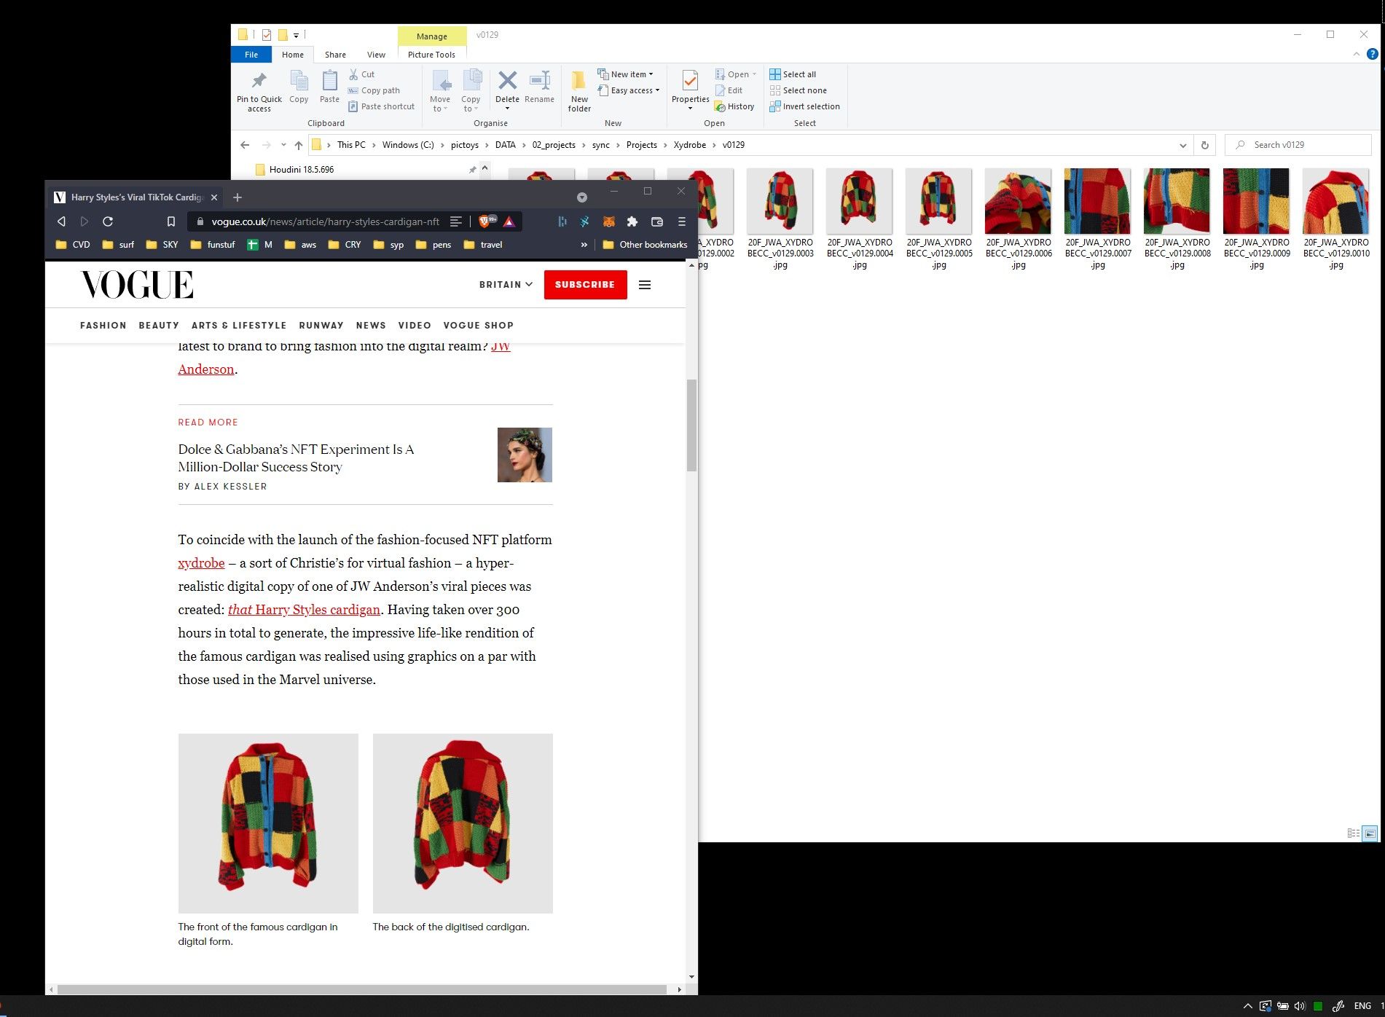Switch to the Share ribbon tab
1385x1017 pixels.
(335, 55)
